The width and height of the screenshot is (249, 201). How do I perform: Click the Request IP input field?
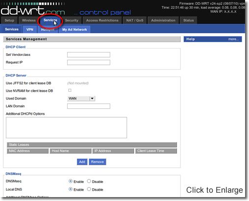click(89, 62)
